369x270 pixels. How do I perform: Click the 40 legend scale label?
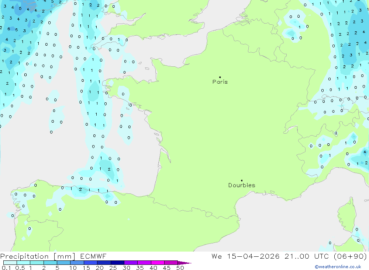(154, 268)
